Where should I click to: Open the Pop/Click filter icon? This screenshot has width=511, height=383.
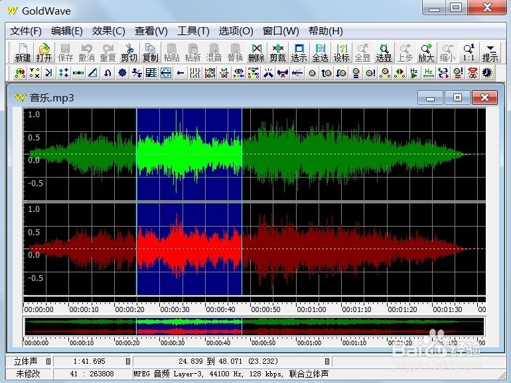coord(268,73)
